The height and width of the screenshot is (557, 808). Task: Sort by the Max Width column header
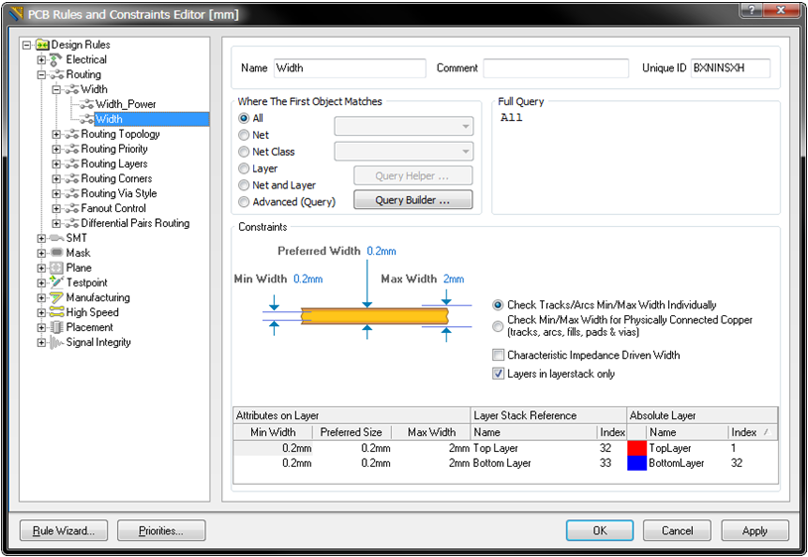point(432,432)
